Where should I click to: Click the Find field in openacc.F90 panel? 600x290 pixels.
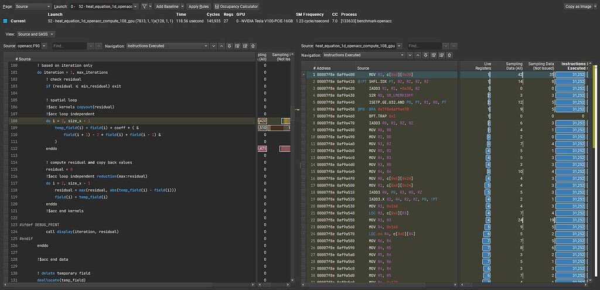tap(69, 46)
